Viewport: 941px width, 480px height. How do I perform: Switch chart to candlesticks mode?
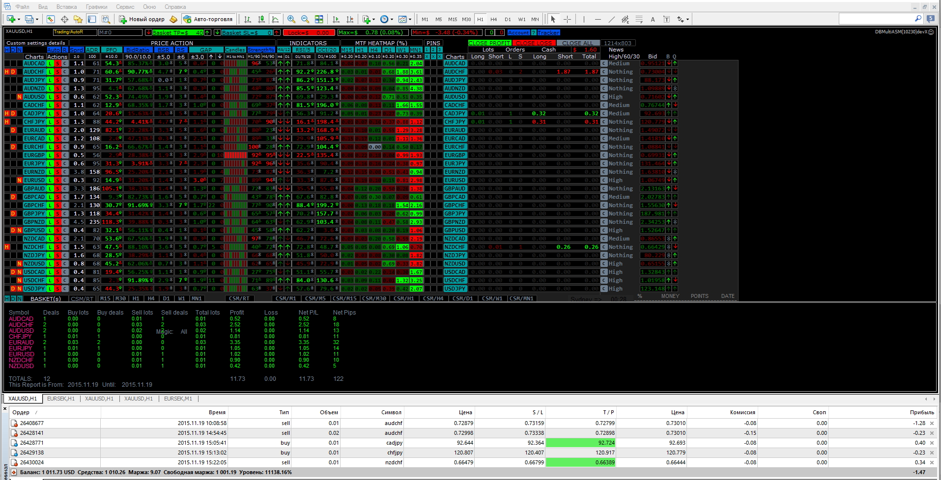pos(261,19)
